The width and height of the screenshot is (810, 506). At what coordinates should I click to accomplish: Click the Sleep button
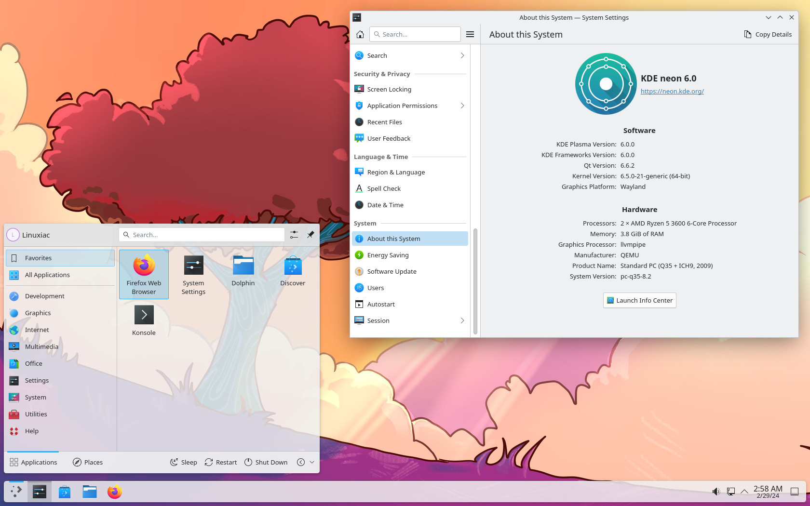(184, 462)
